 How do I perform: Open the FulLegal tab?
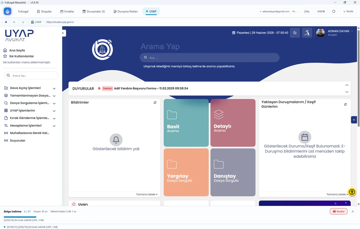click(x=23, y=12)
